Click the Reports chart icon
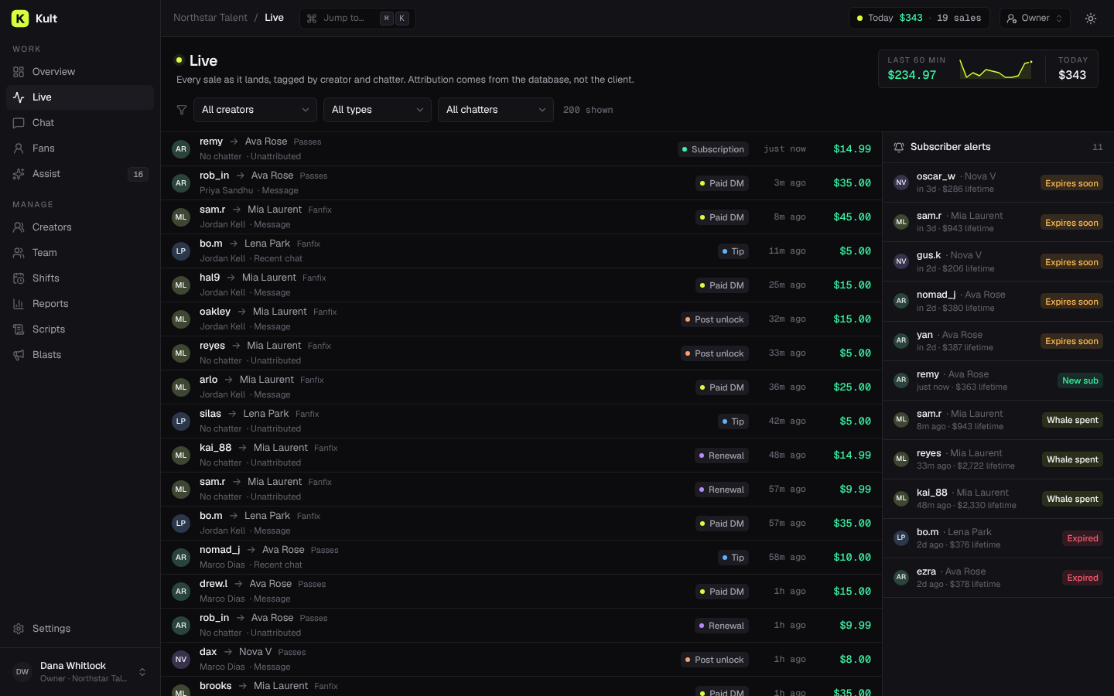The image size is (1114, 696). [x=19, y=304]
